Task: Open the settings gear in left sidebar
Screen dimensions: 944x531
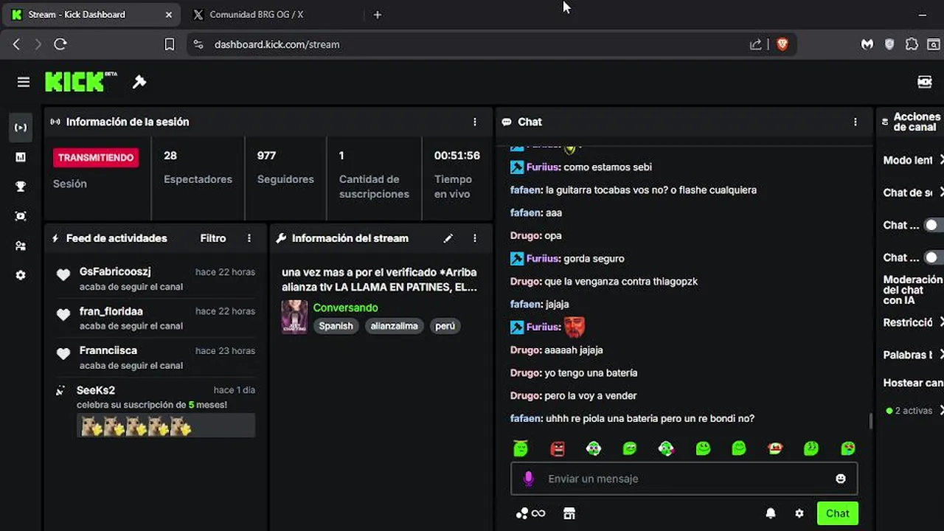Action: 21,275
